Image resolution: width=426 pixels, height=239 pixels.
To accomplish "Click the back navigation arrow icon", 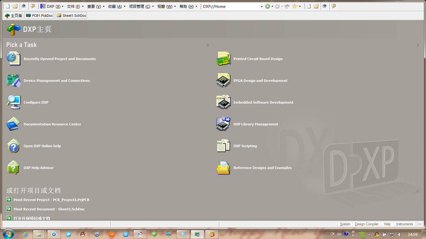I will pyautogui.click(x=268, y=6).
